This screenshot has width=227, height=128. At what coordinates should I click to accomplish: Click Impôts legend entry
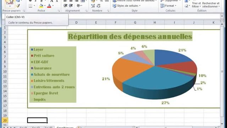38,100
